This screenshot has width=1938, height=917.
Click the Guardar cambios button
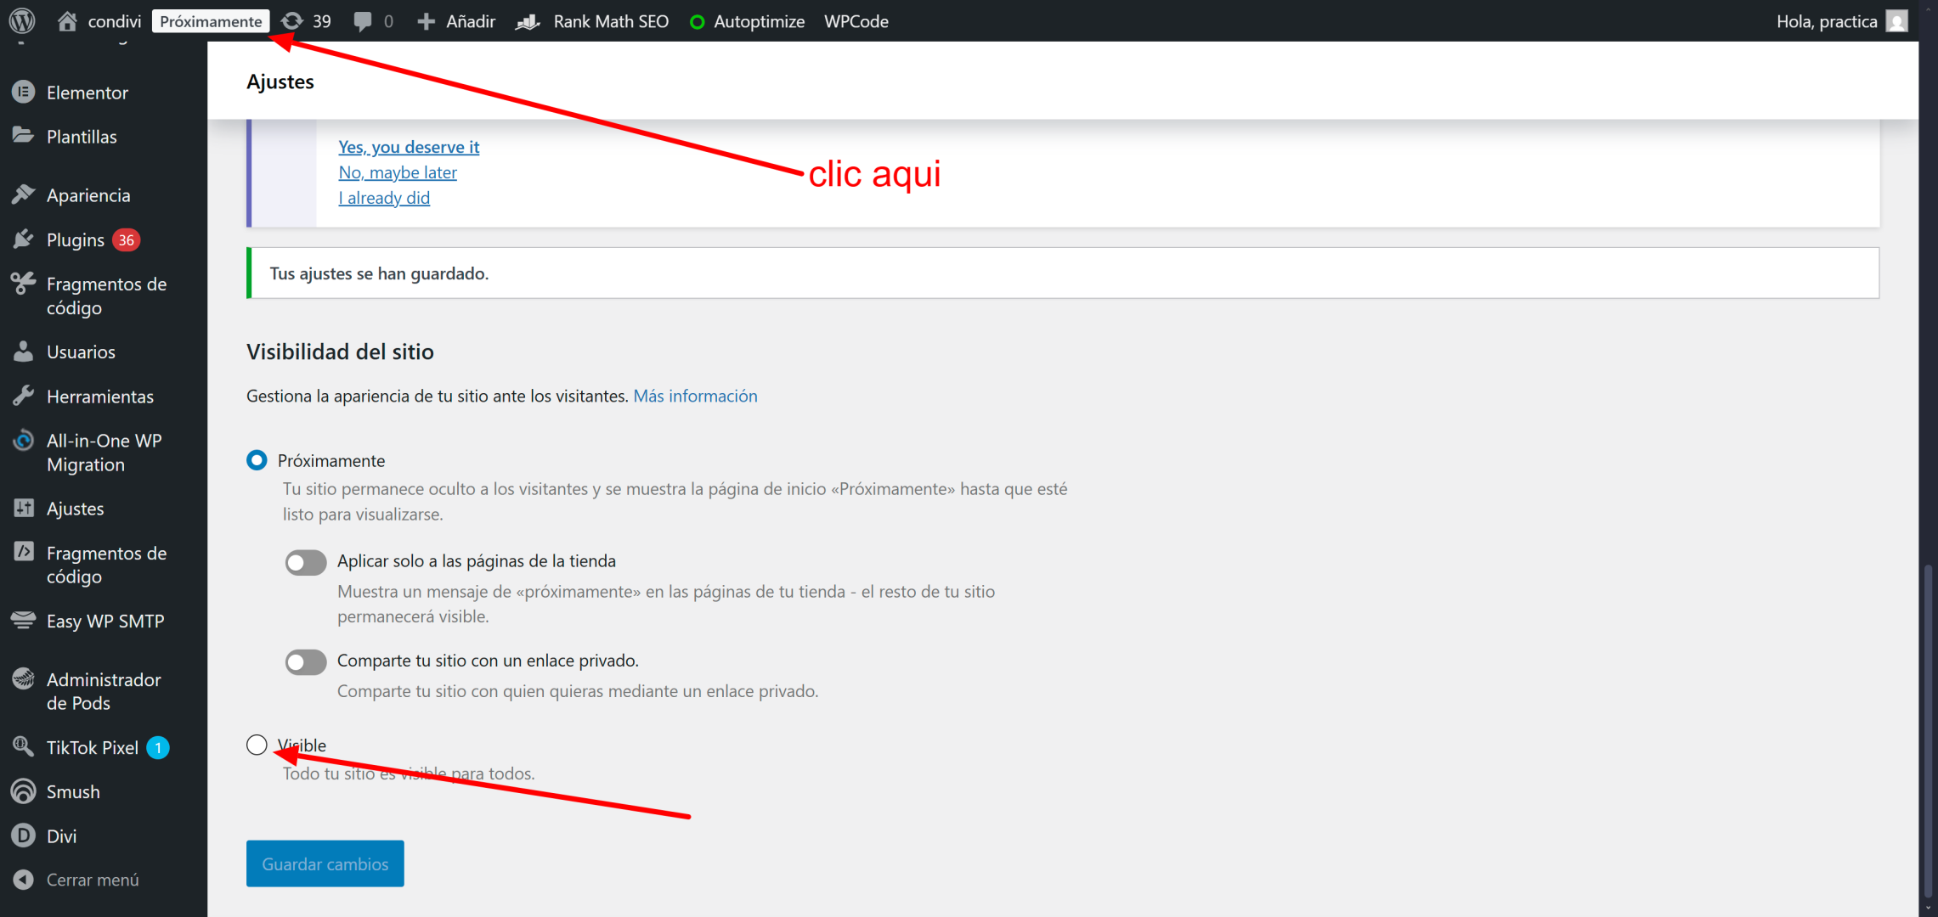click(325, 864)
